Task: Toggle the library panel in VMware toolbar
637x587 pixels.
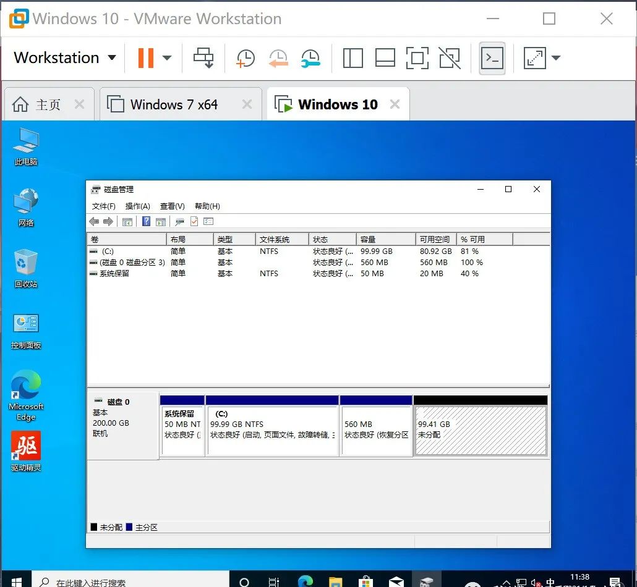Action: (353, 57)
